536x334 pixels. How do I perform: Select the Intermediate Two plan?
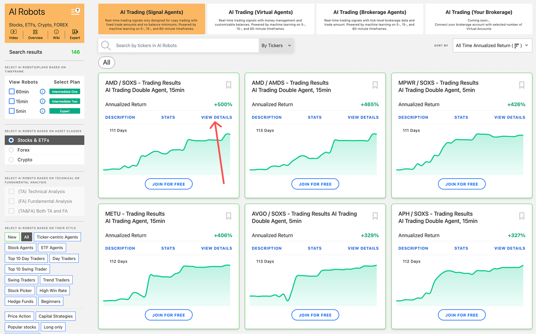click(x=65, y=101)
